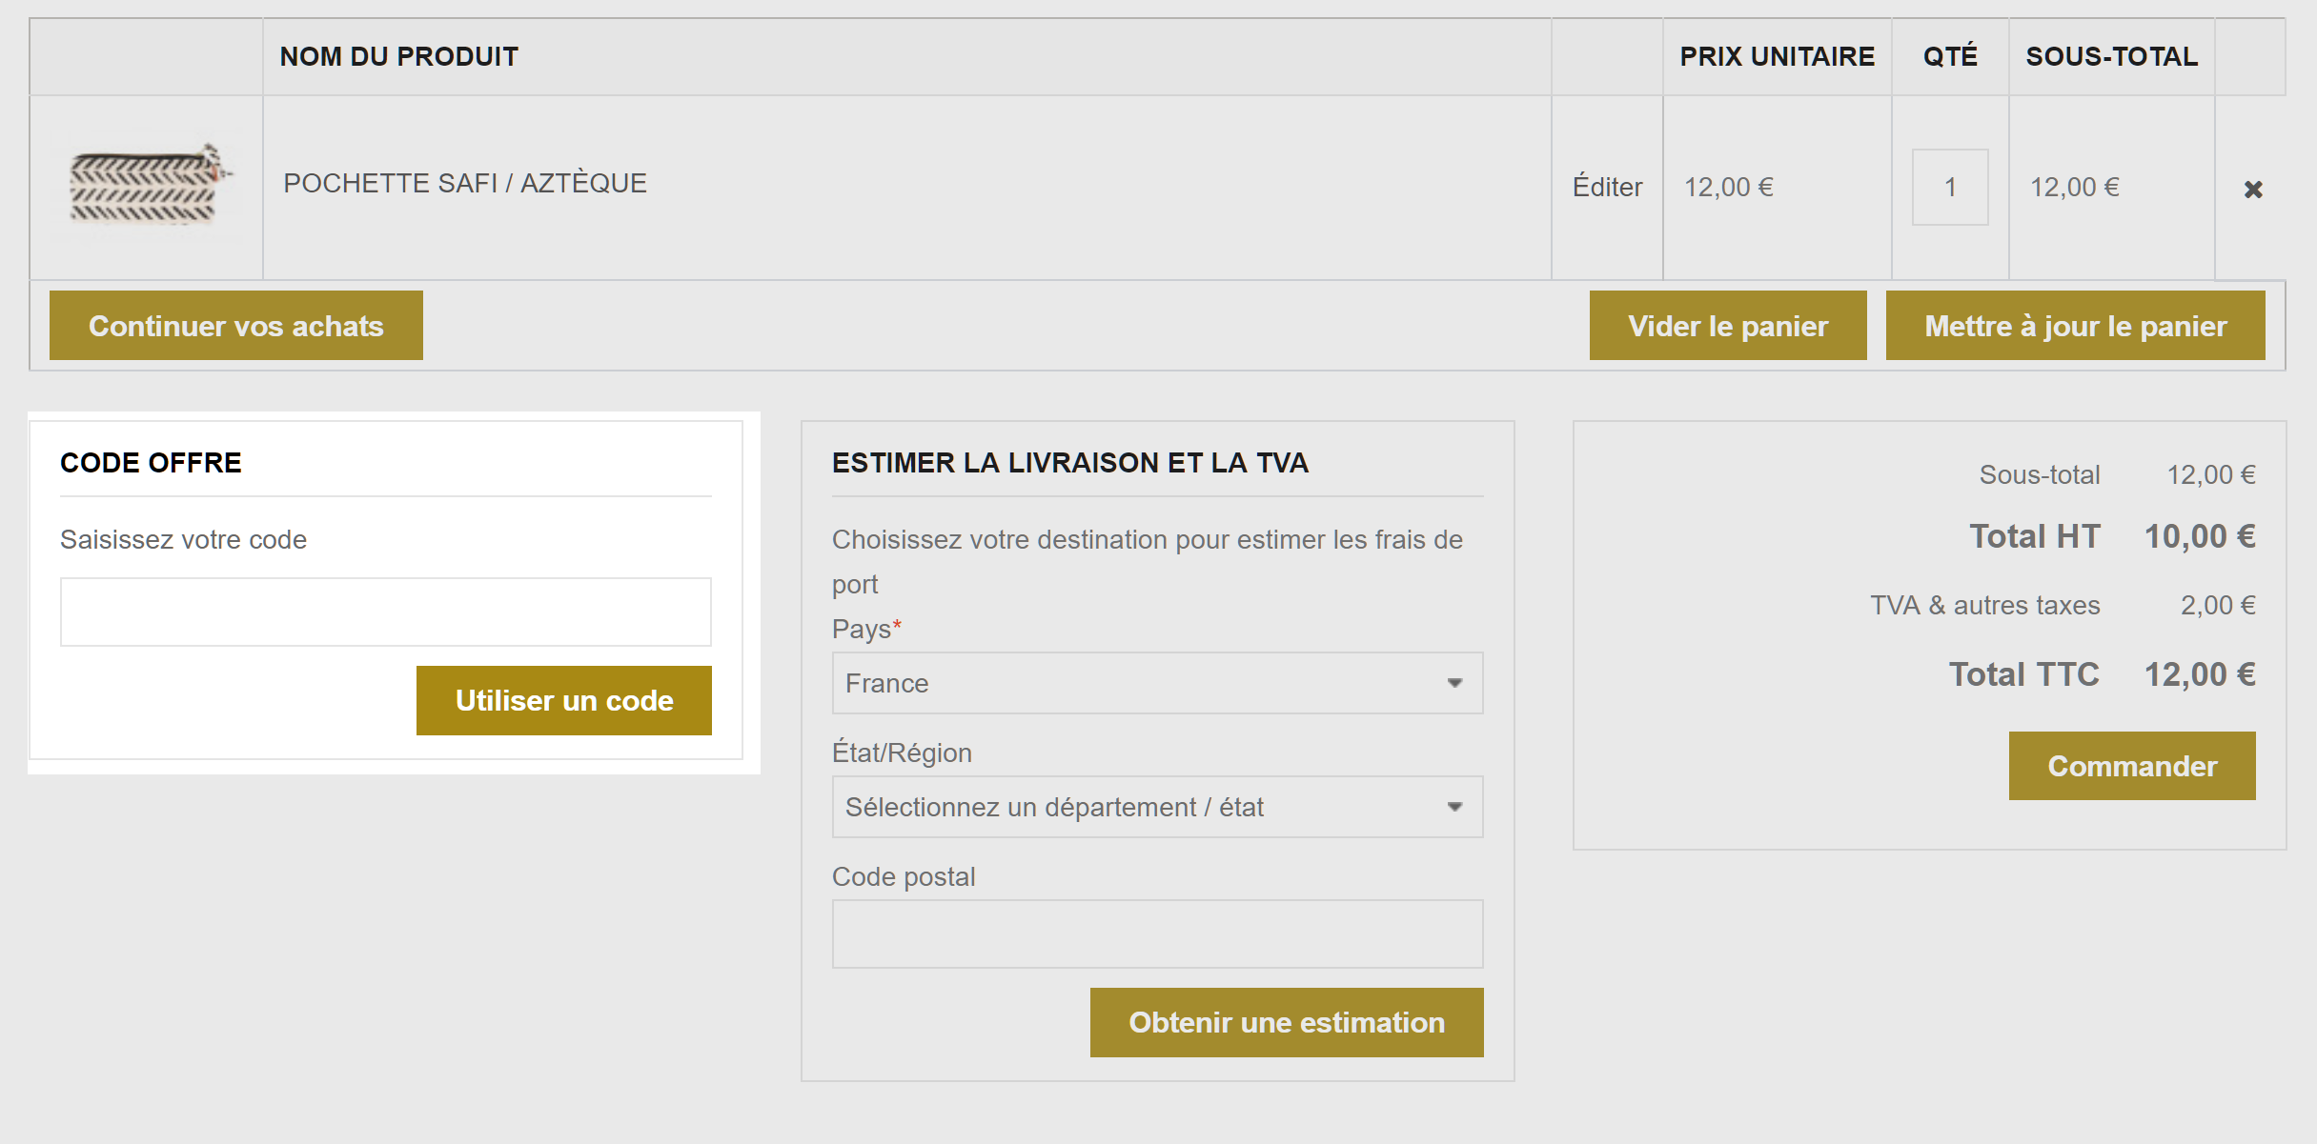Empty the cart with Vider le panier
Viewport: 2317px width, 1144px height.
(x=1728, y=326)
